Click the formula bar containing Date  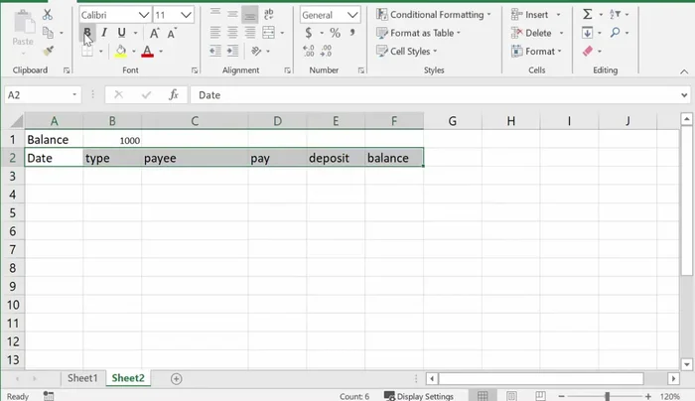[436, 95]
